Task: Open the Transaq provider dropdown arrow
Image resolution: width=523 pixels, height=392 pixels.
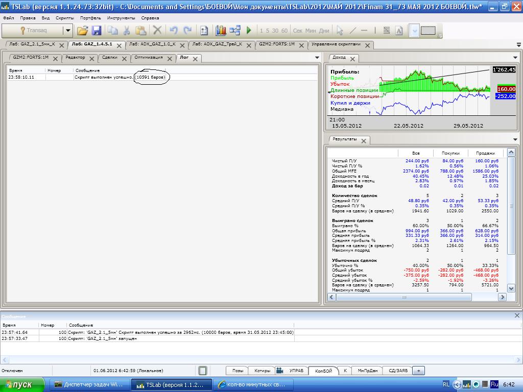Action: pos(67,31)
